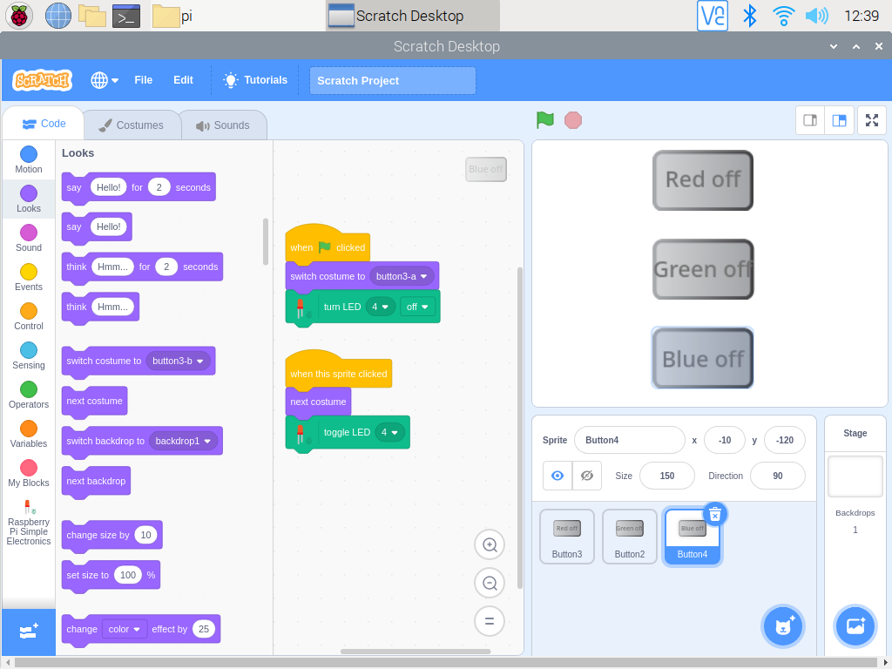892x669 pixels.
Task: Select the Events block category
Action: click(x=29, y=278)
